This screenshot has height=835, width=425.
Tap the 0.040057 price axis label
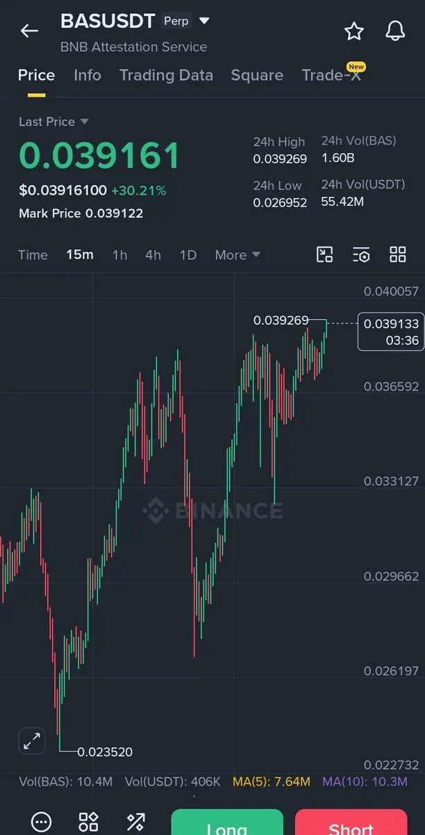[x=392, y=292]
